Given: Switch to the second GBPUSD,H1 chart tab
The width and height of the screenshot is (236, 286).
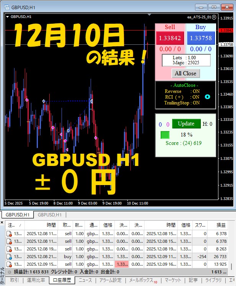Looking at the screenshot, I should tap(49, 214).
